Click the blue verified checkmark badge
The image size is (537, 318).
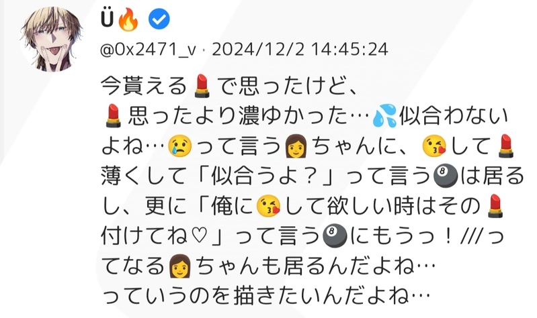pyautogui.click(x=159, y=19)
